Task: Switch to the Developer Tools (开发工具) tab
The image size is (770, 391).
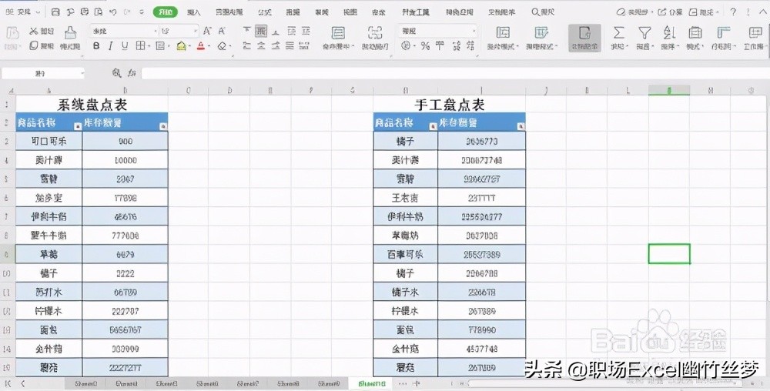Action: [x=416, y=12]
